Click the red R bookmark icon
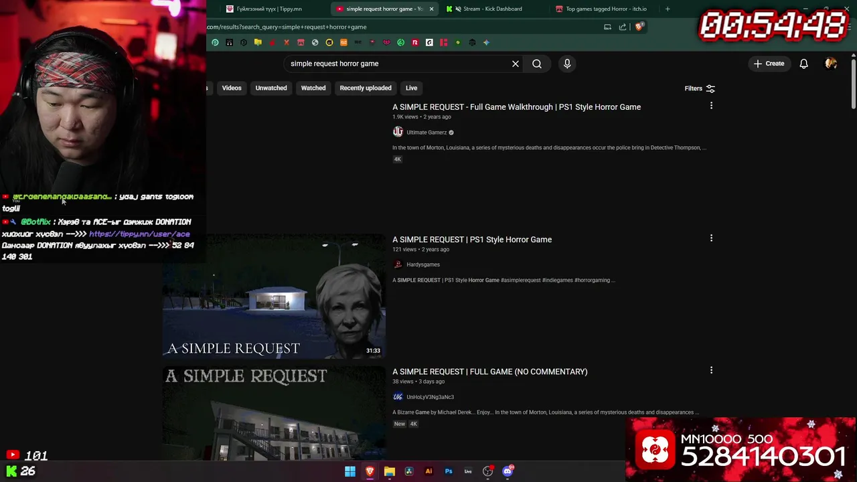The image size is (857, 482). point(415,42)
